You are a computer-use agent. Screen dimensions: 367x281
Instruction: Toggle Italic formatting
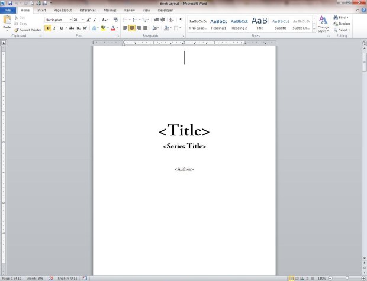coord(54,28)
